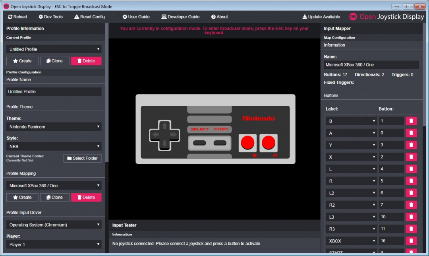Image resolution: width=429 pixels, height=256 pixels.
Task: Edit the button number for the A mapping
Action: [x=391, y=133]
